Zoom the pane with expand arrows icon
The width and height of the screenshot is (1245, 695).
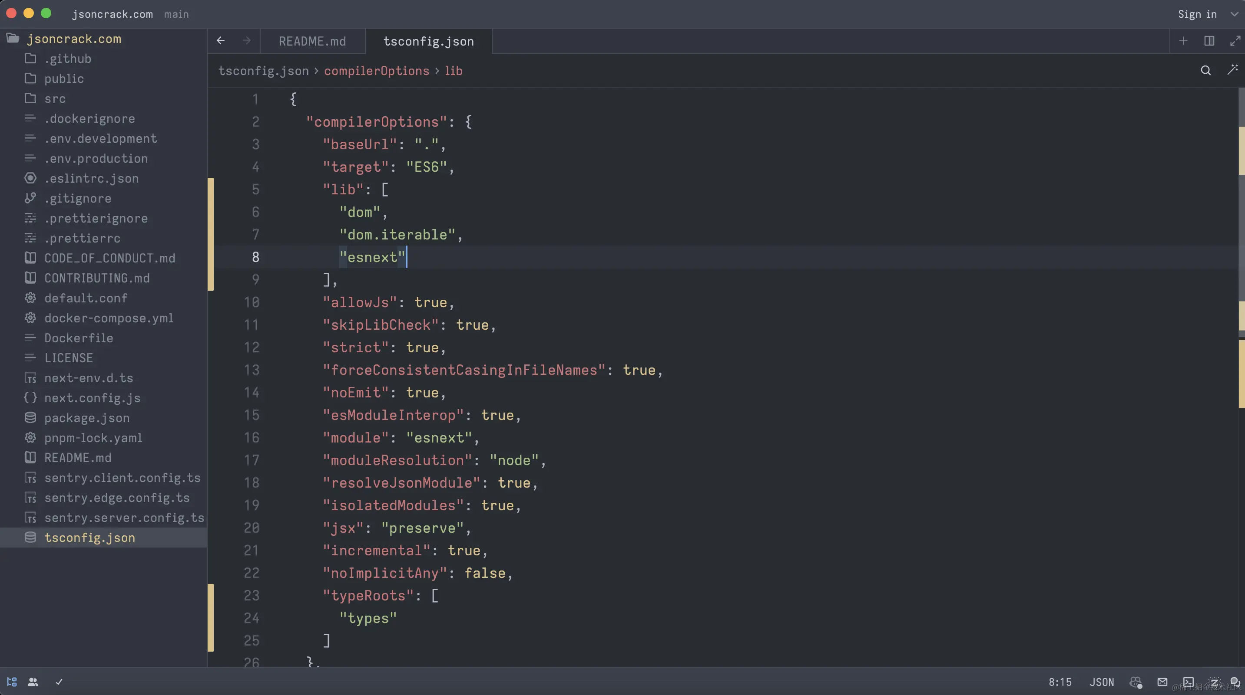1235,41
